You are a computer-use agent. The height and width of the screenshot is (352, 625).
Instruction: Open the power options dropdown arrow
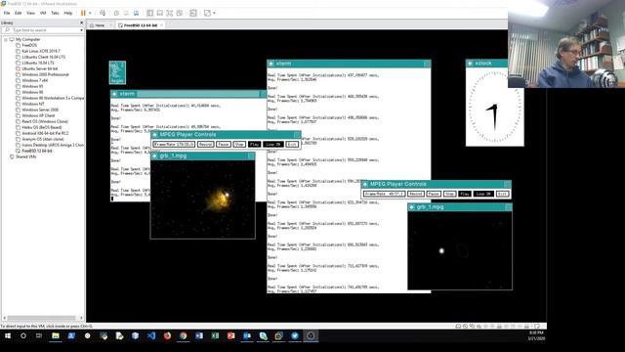[x=90, y=13]
